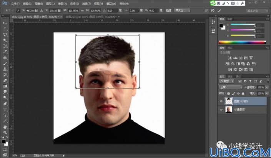Select the Lasso tool
This screenshot has width=271, height=158.
[x=5, y=35]
